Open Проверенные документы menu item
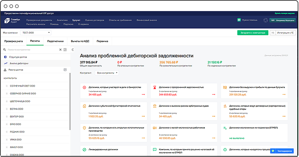Image resolution: width=299 pixels, height=157 pixels. 39,20
